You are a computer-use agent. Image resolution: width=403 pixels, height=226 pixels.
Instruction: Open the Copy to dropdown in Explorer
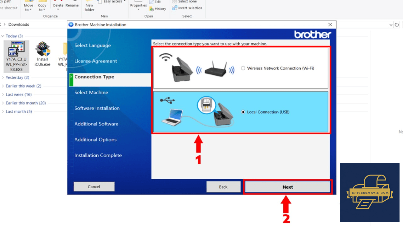(x=42, y=8)
